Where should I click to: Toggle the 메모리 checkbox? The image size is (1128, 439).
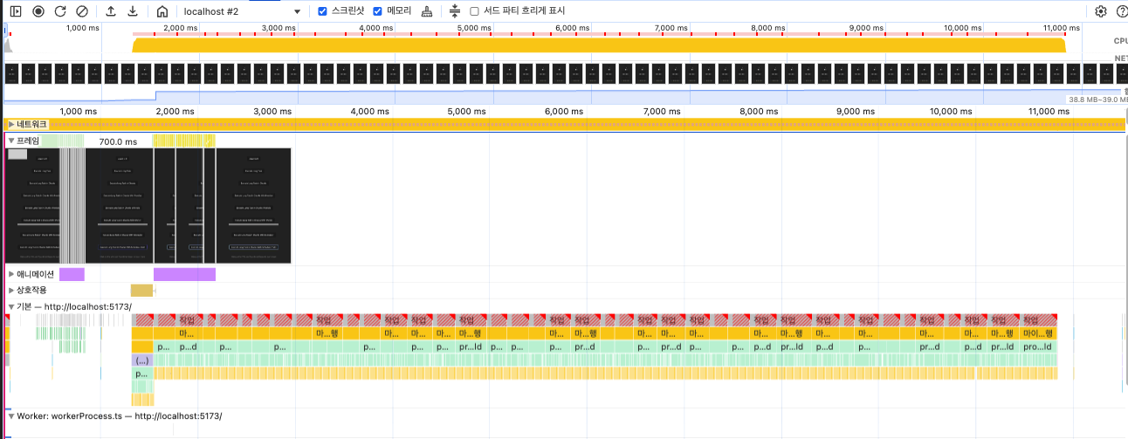(377, 11)
